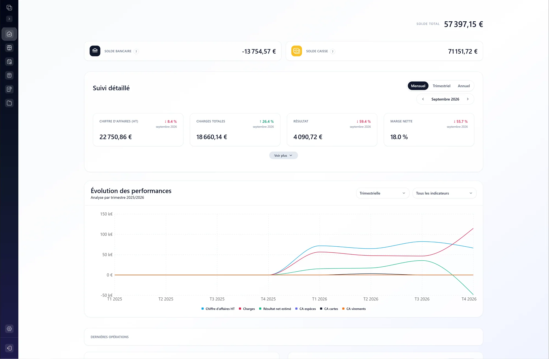Viewport: 549px width, 359px height.
Task: Toggle the CA virements legend series
Action: (354, 309)
